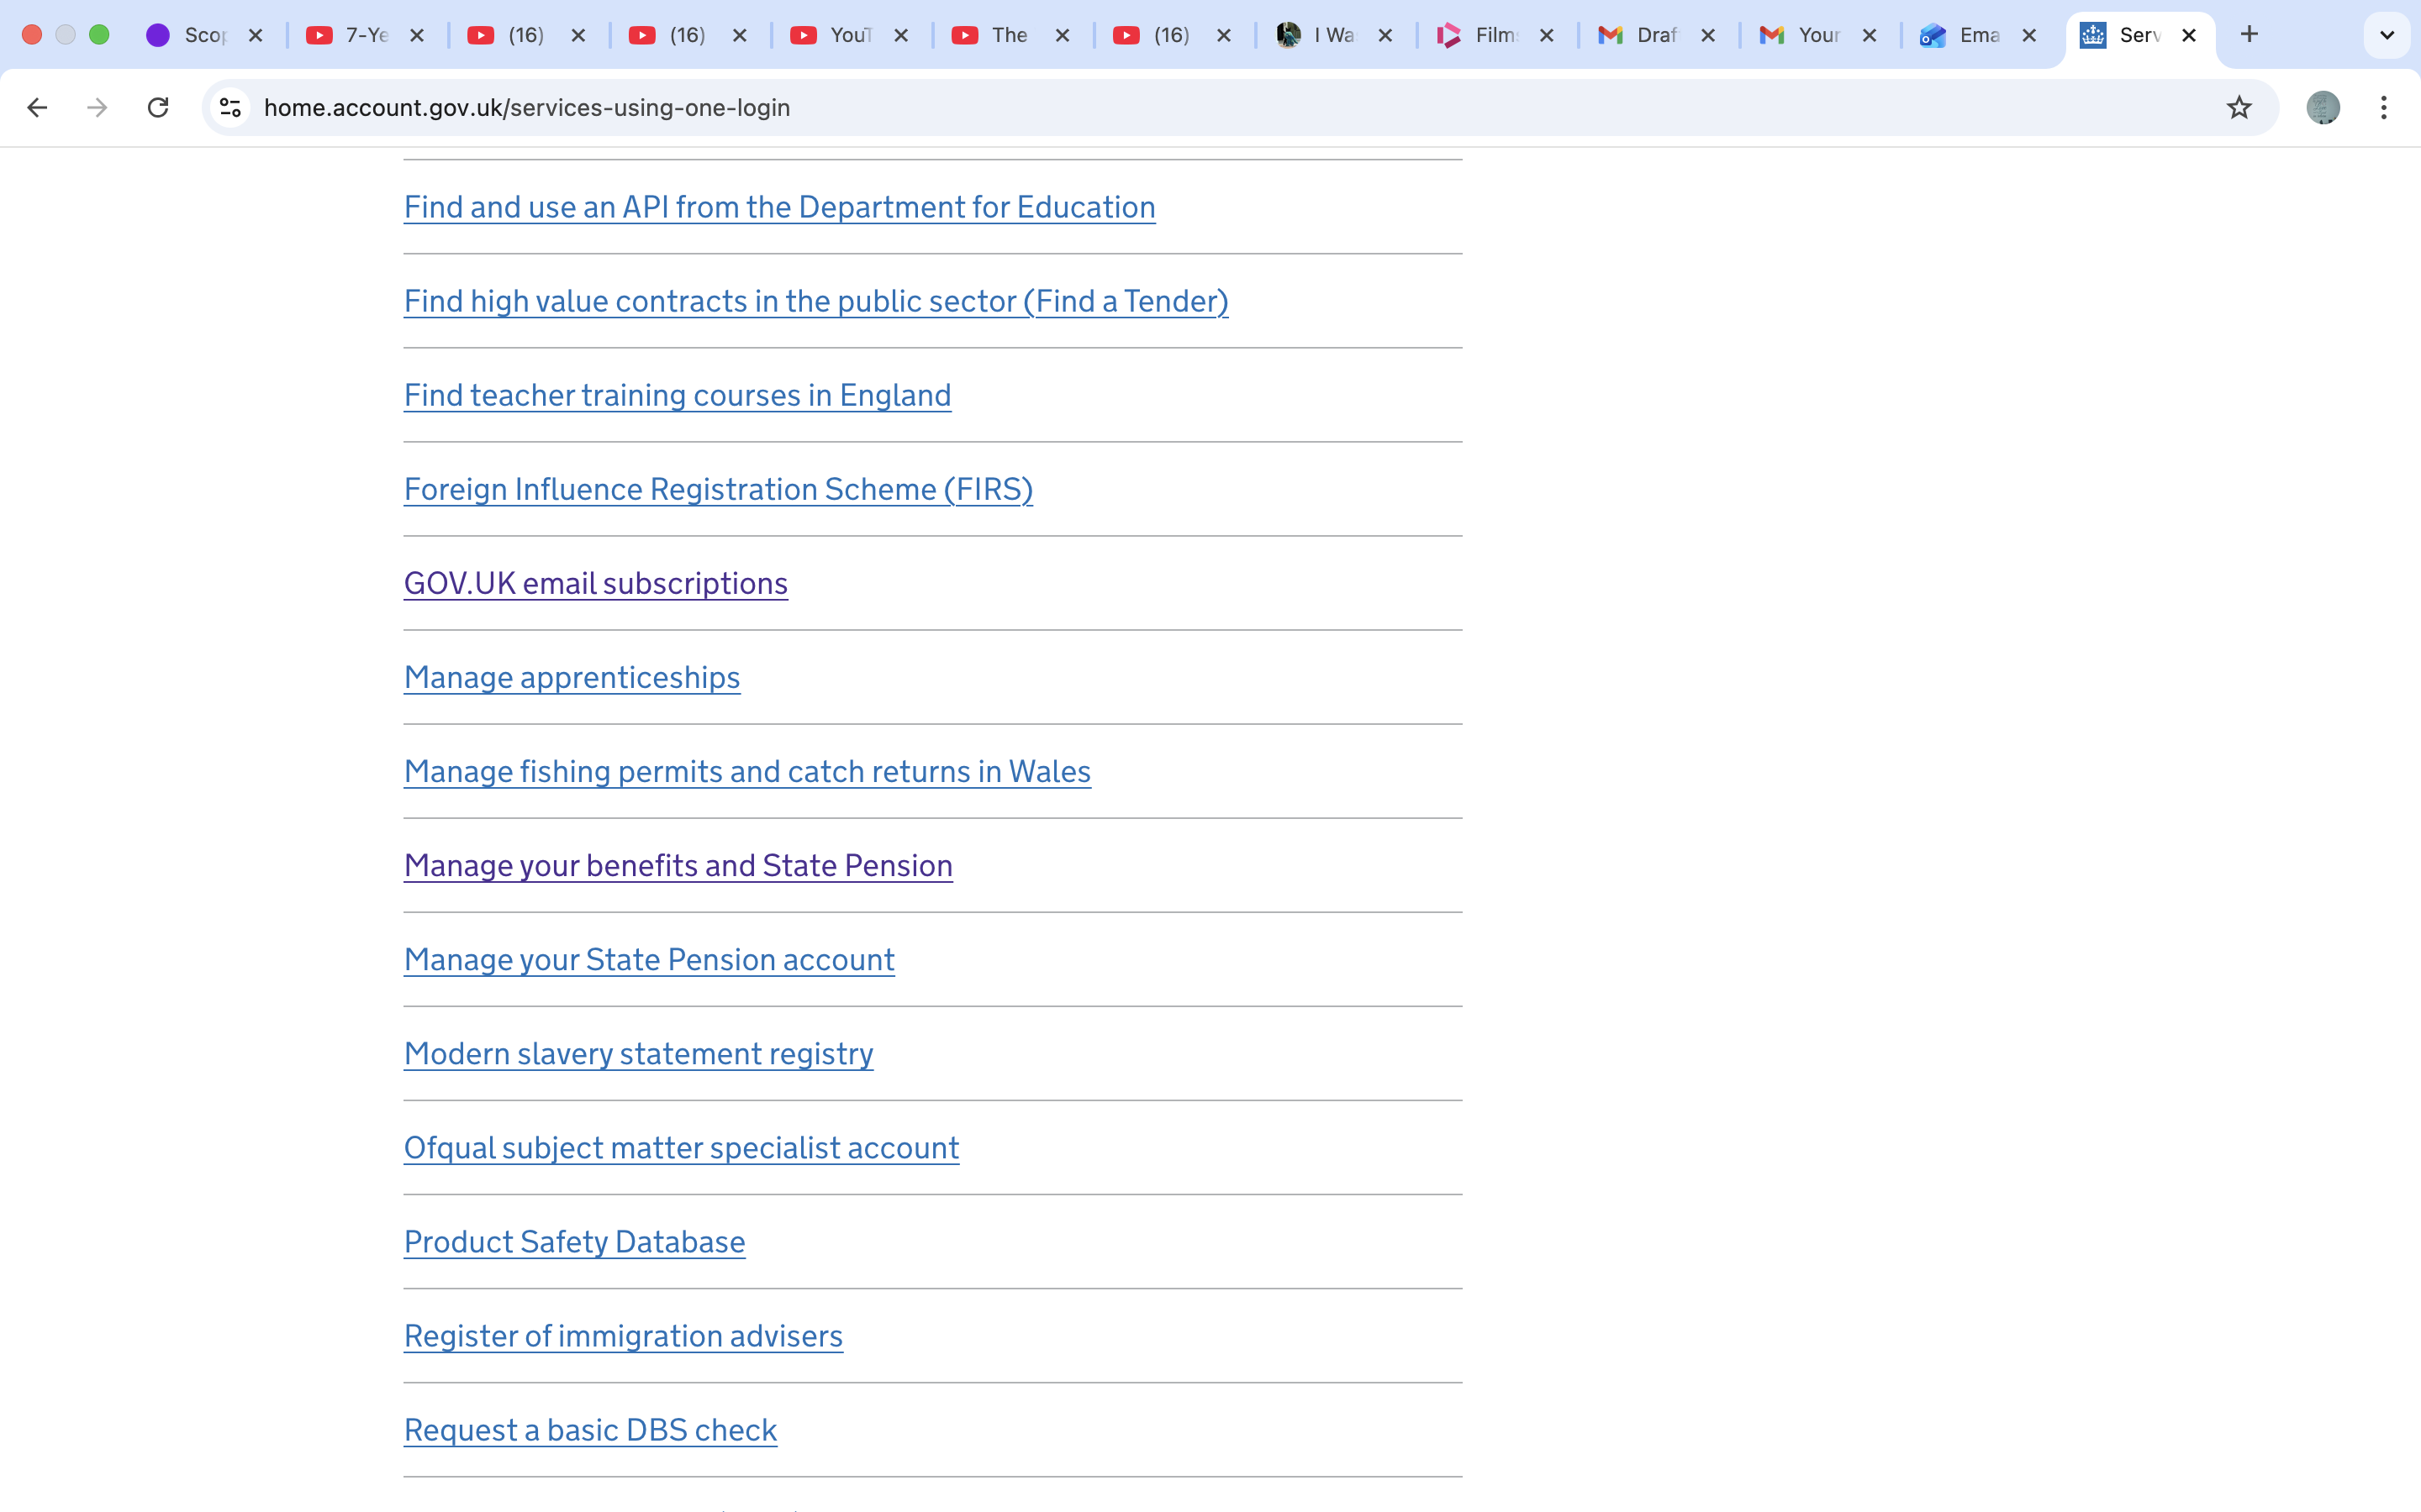Close the 7-Ye YouTube tab
The height and width of the screenshot is (1512, 2421).
coord(417,35)
